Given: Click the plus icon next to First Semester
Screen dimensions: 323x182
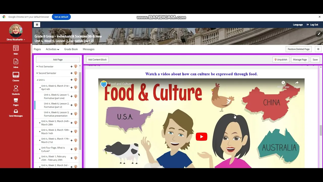Looking at the screenshot, I should coord(71,66).
